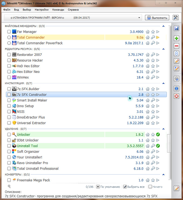This screenshot has height=200, width=183.
Task: Select Total Commander PowerPack radio button
Action: [9, 43]
